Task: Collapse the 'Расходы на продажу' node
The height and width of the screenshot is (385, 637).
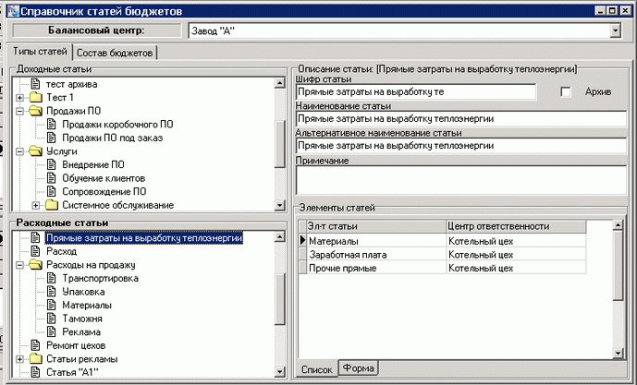Action: [x=20, y=265]
